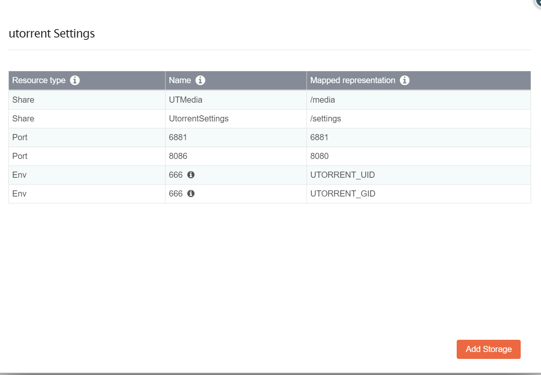Click Env type in UTORRENT_GID row
Screen dimensions: 541x375
[x=19, y=194]
